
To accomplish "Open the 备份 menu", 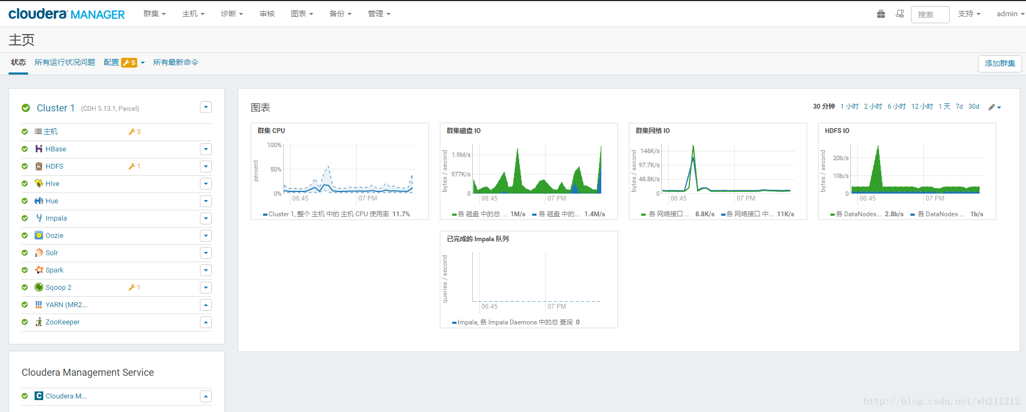I will 340,14.
